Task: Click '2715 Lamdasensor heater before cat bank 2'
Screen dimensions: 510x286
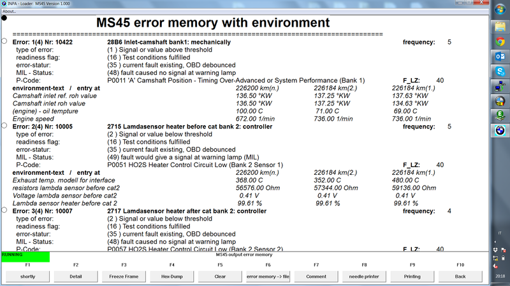Action: tap(190, 126)
